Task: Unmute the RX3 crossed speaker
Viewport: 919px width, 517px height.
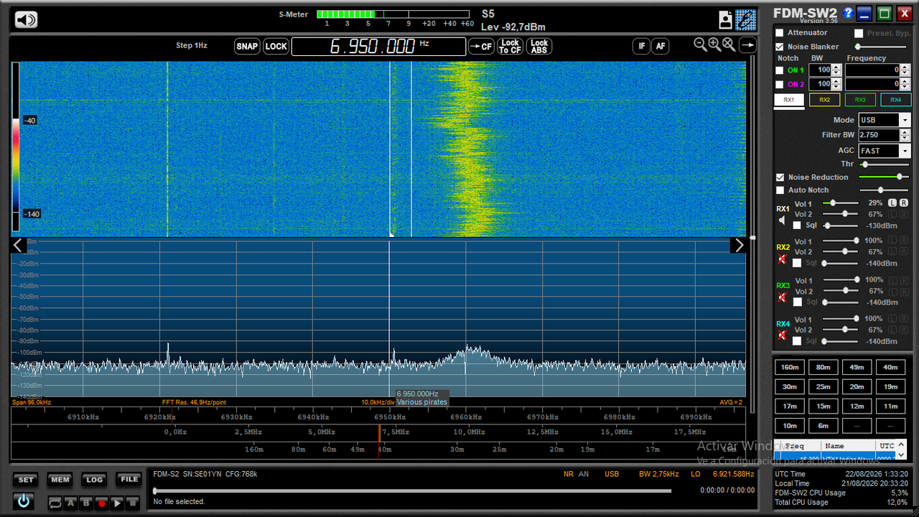Action: (x=783, y=297)
